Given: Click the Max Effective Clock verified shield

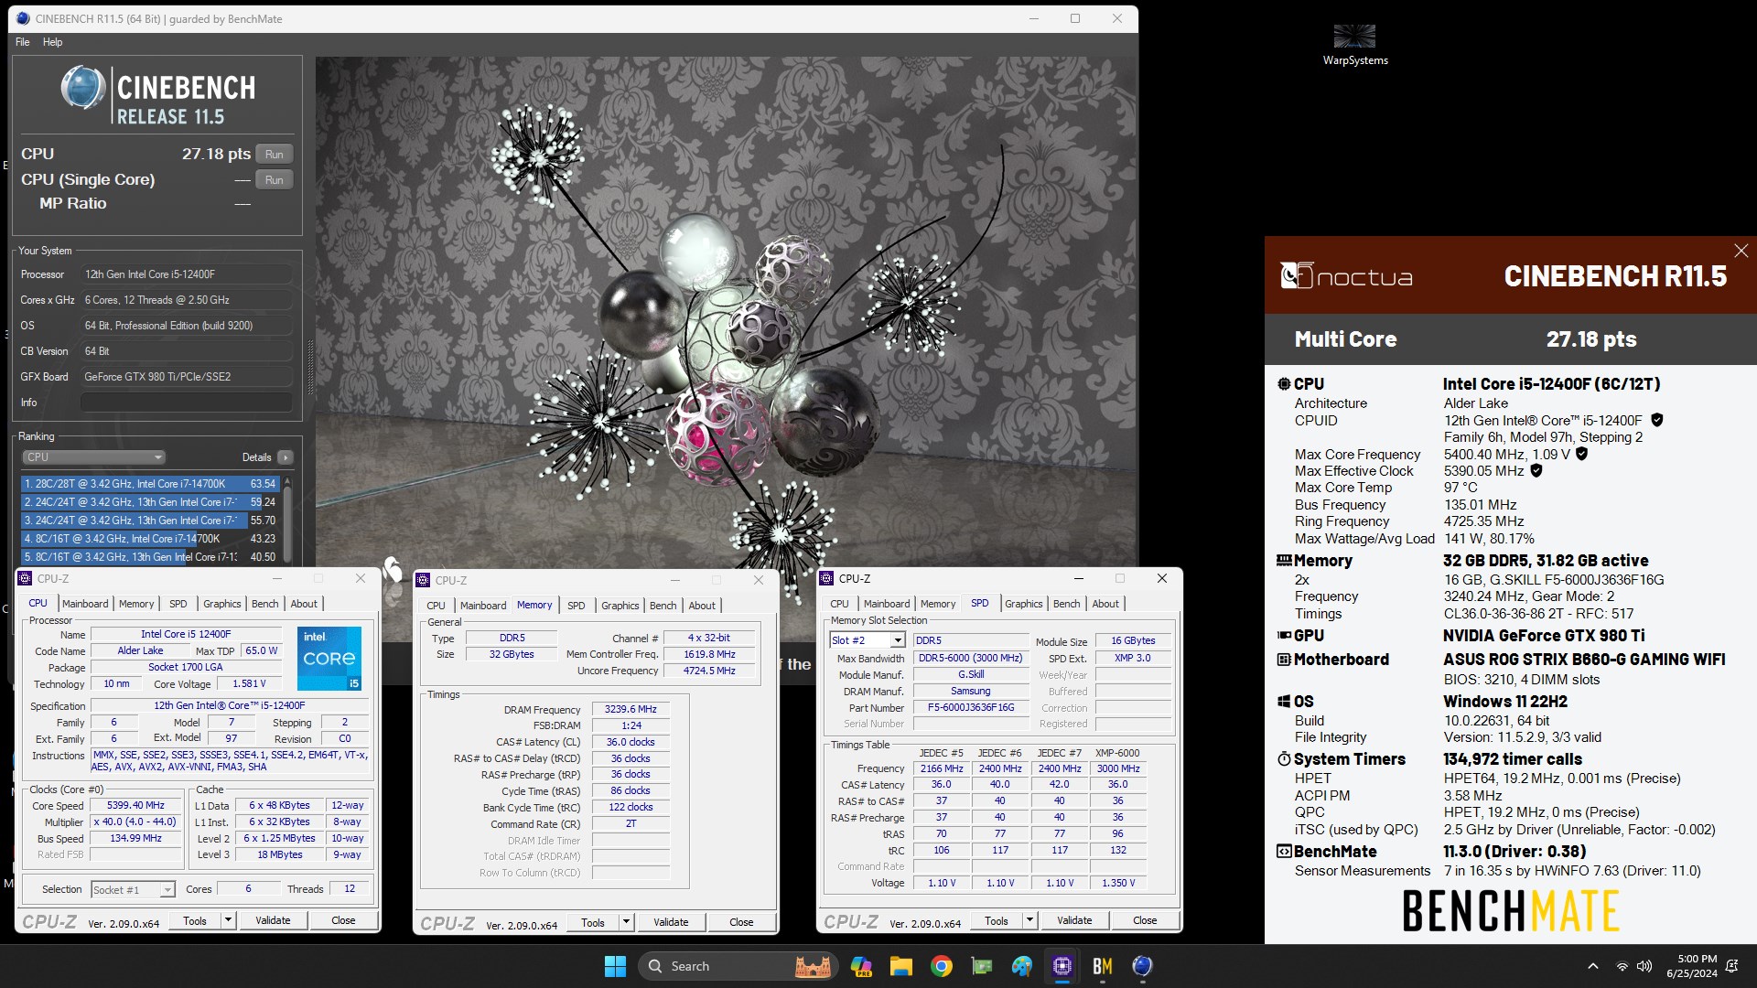Looking at the screenshot, I should 1536,471.
